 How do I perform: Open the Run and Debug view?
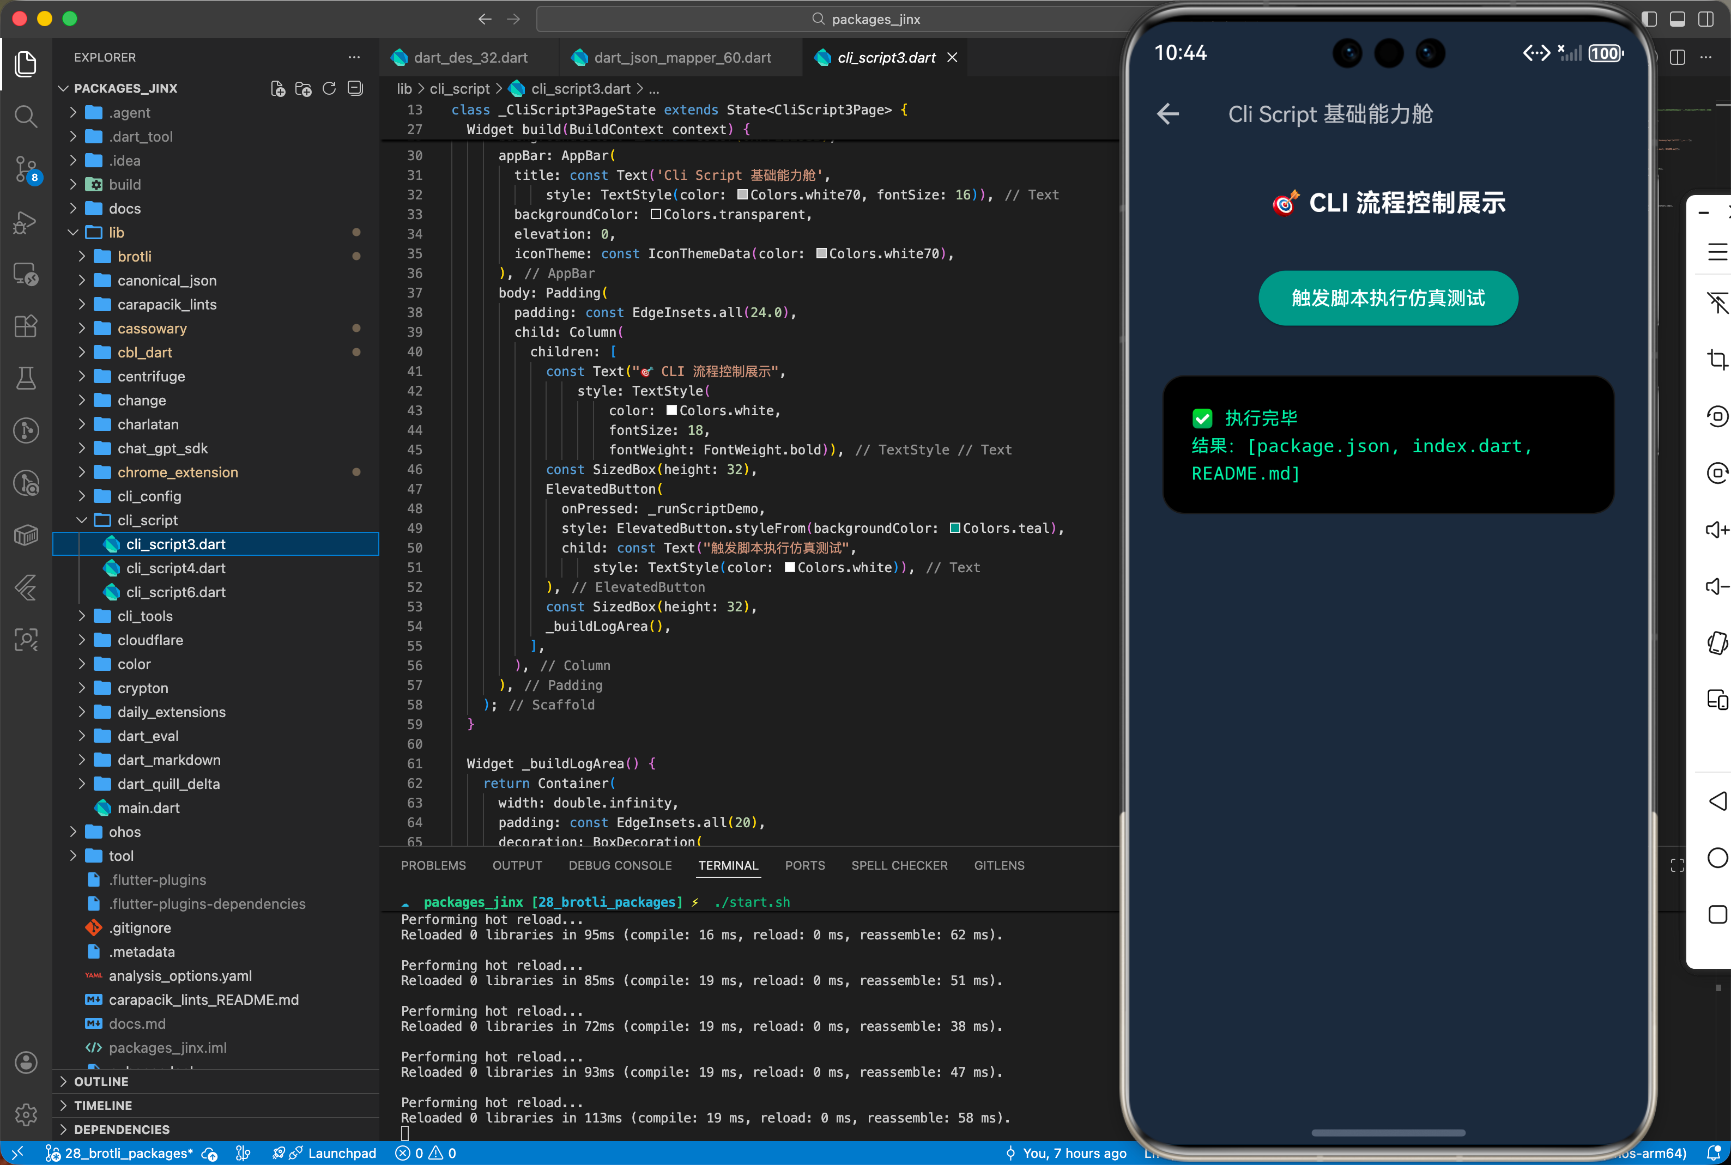[x=25, y=222]
